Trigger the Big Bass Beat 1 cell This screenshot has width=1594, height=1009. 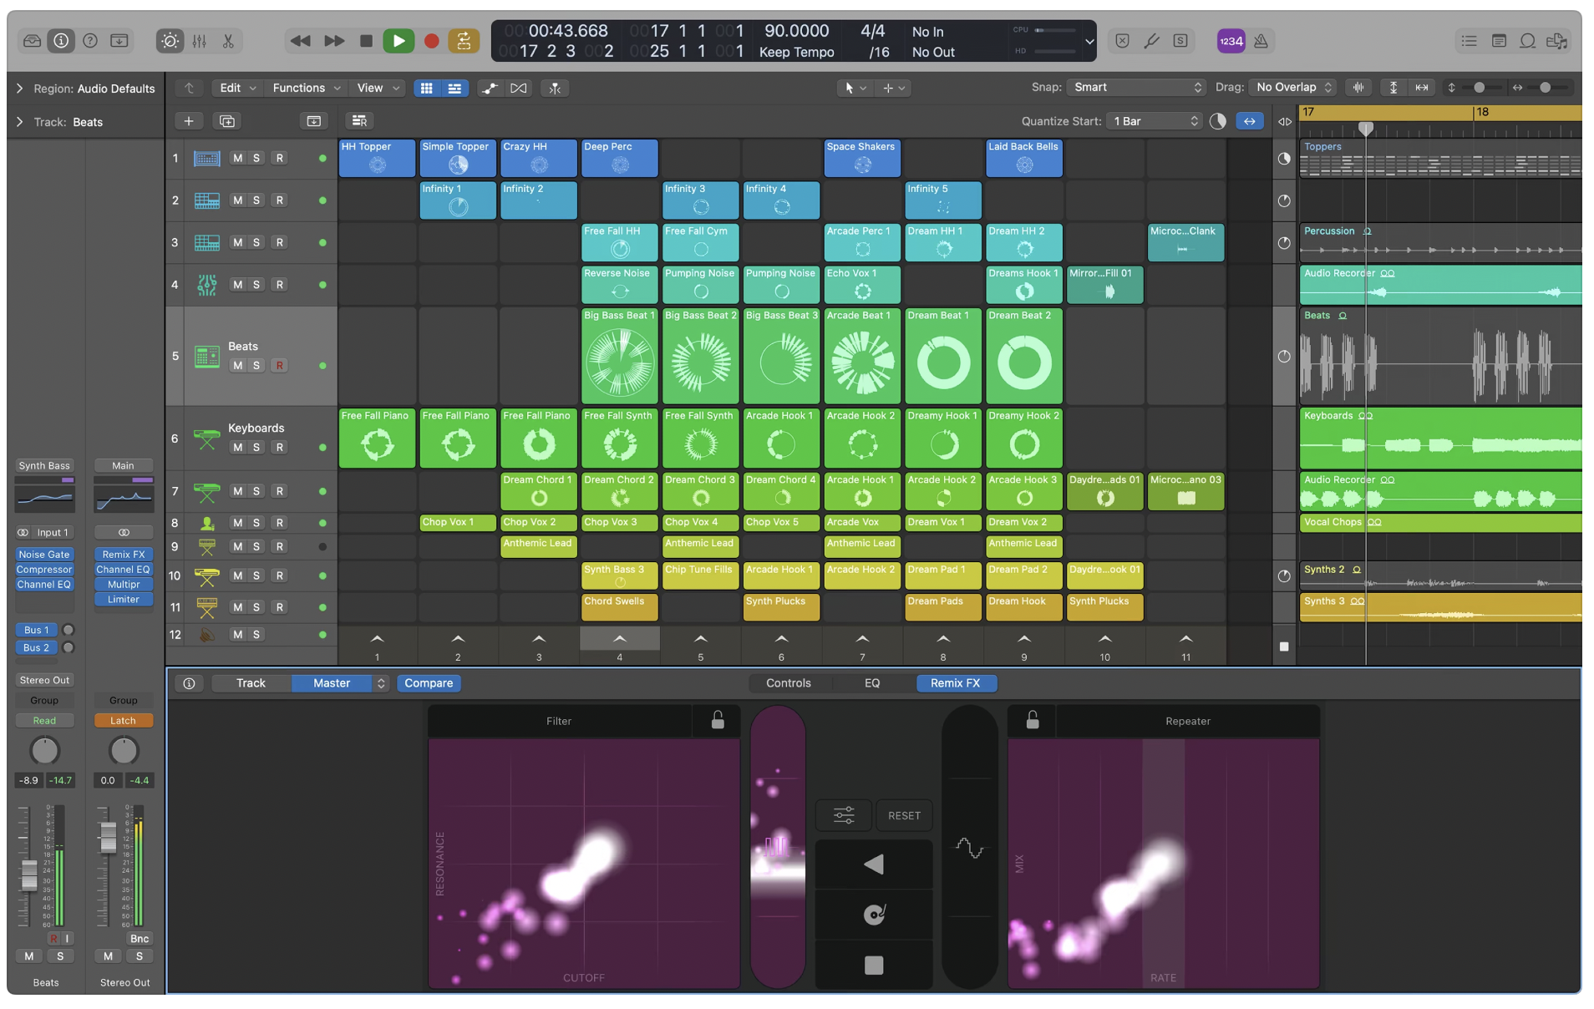pyautogui.click(x=620, y=356)
